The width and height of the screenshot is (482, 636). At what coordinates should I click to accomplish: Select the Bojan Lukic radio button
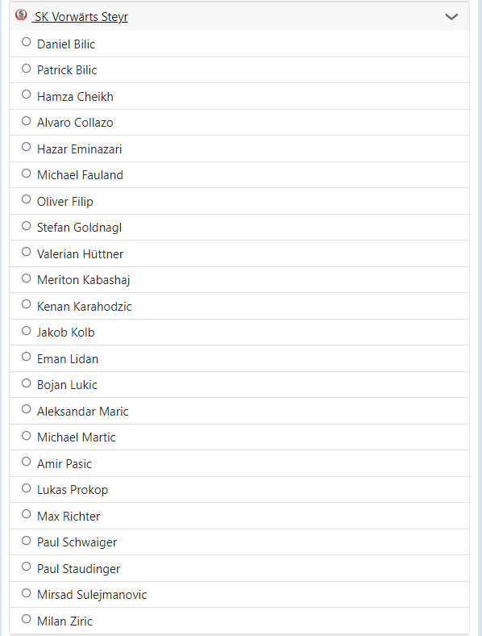coord(27,383)
